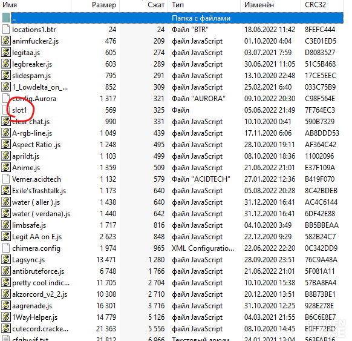The image size is (352, 341).
Task: Select the file name antibruteforce.js
Action: pyautogui.click(x=38, y=271)
